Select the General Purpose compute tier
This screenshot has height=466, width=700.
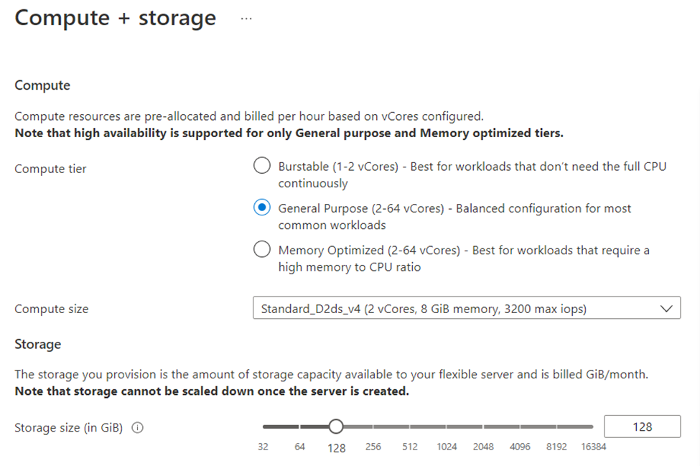coord(262,208)
